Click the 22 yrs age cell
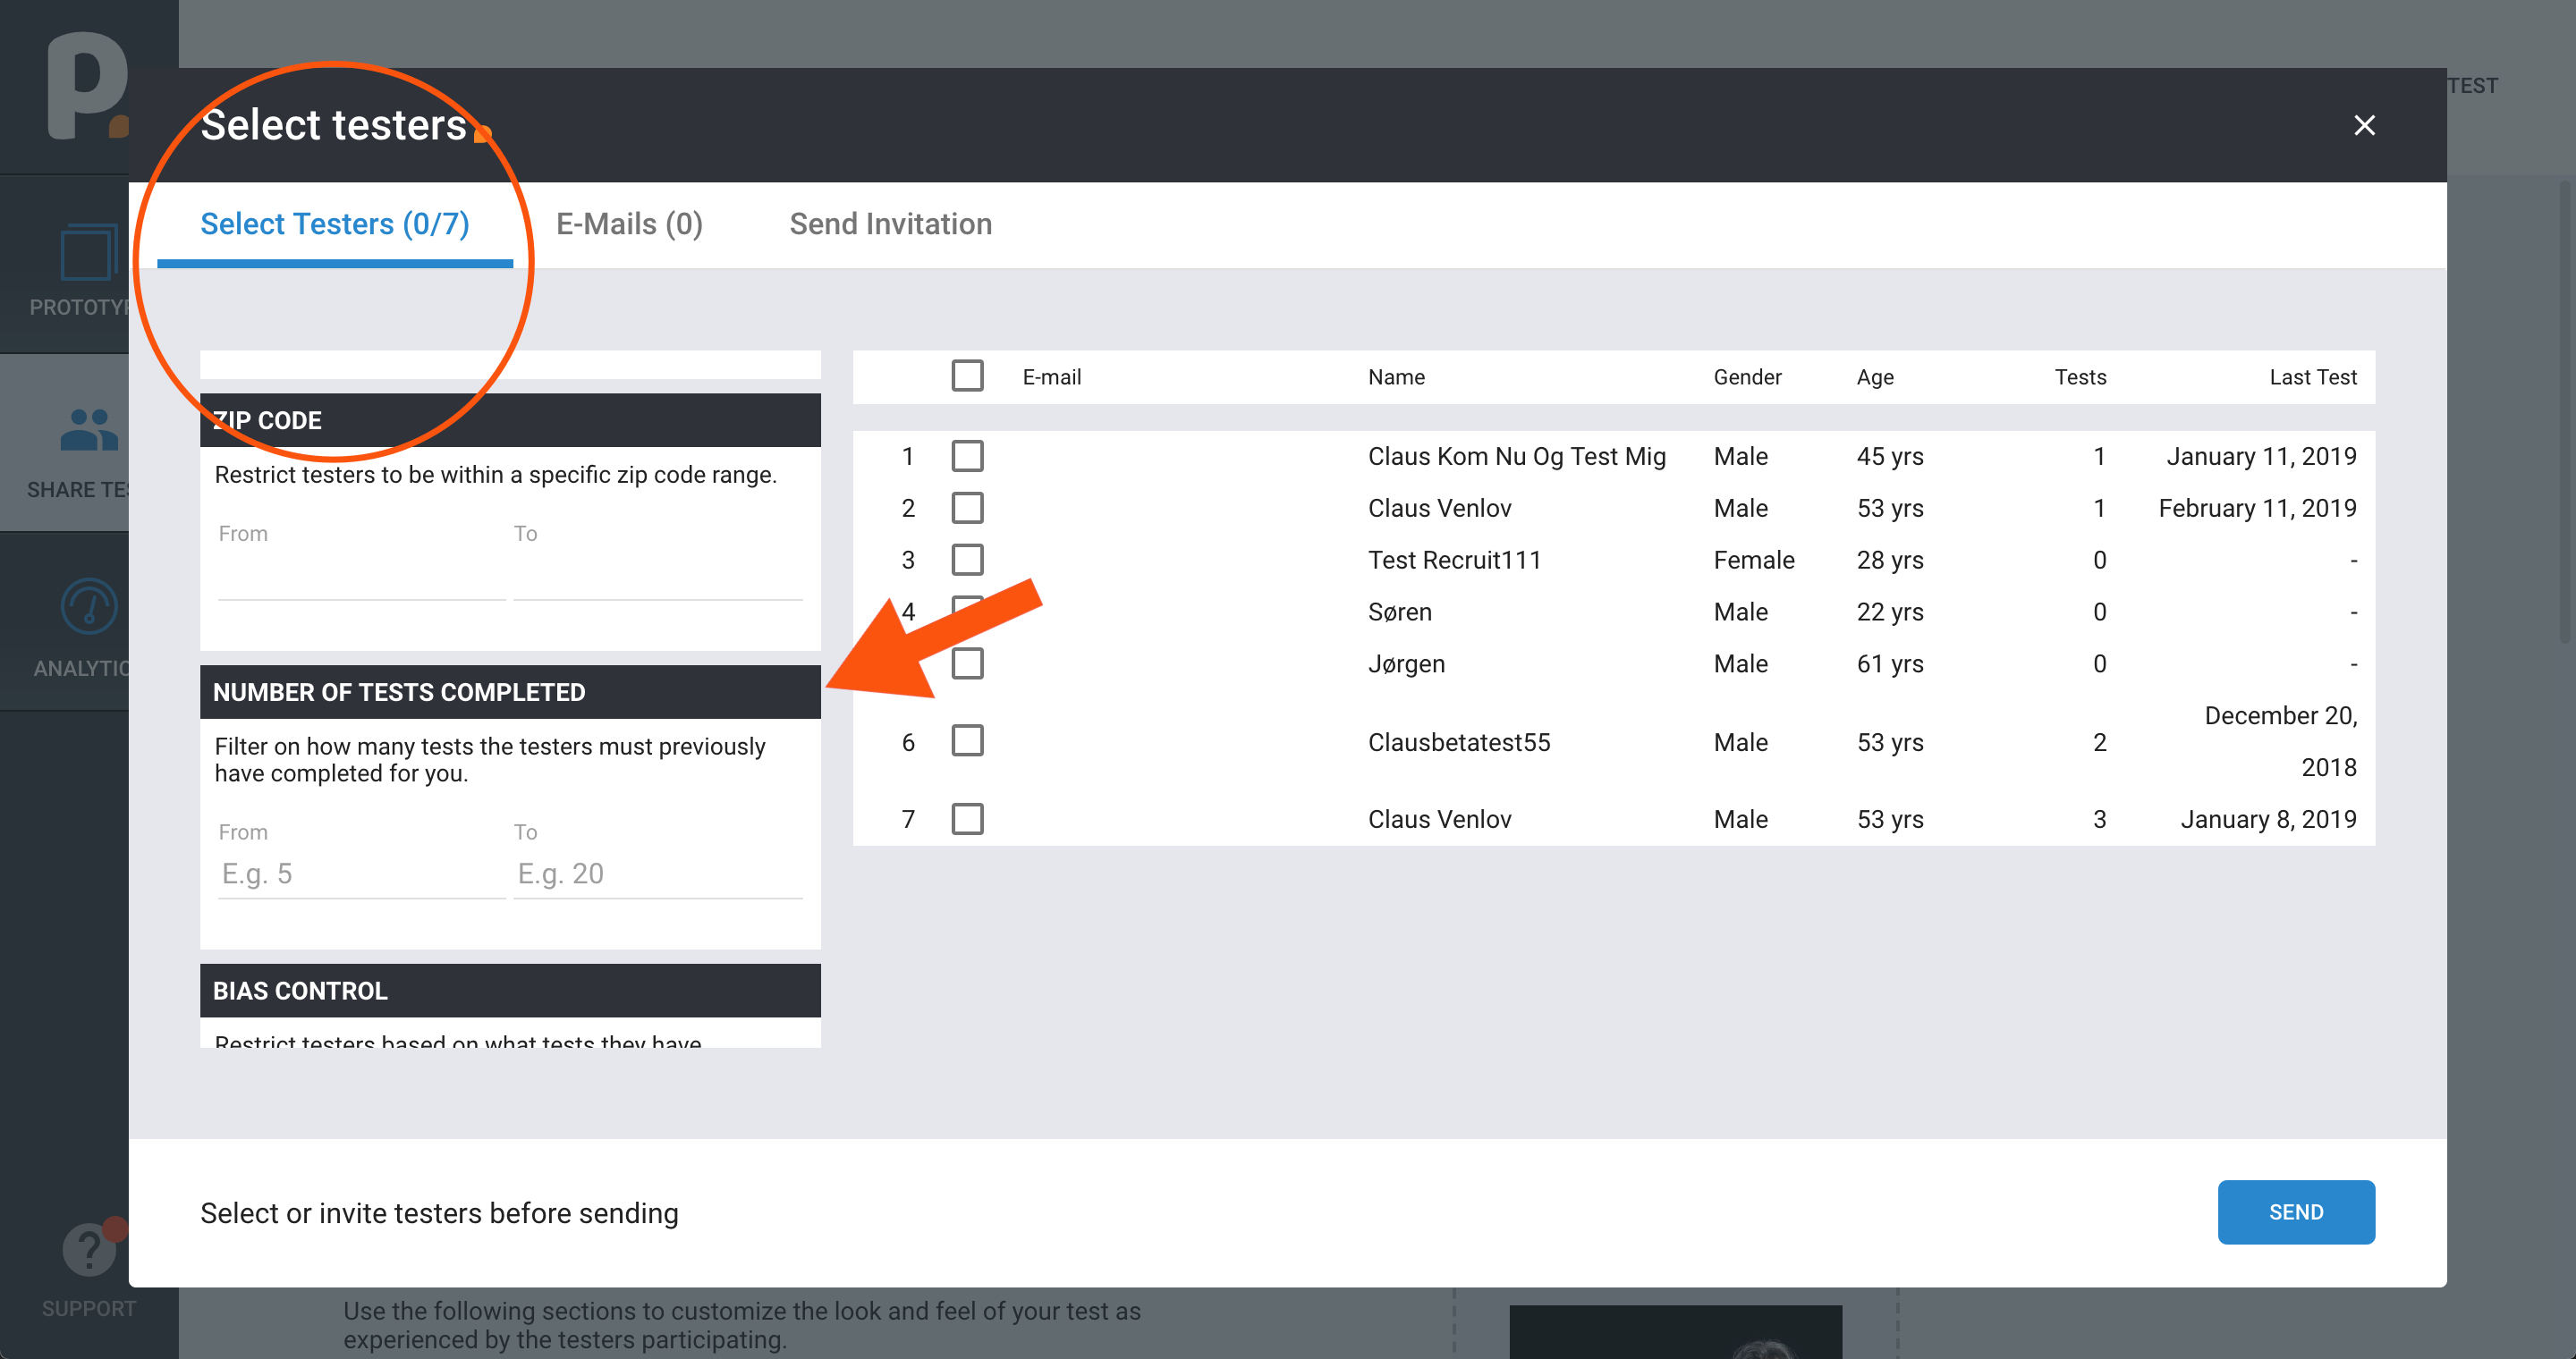The height and width of the screenshot is (1359, 2576). 1890,612
